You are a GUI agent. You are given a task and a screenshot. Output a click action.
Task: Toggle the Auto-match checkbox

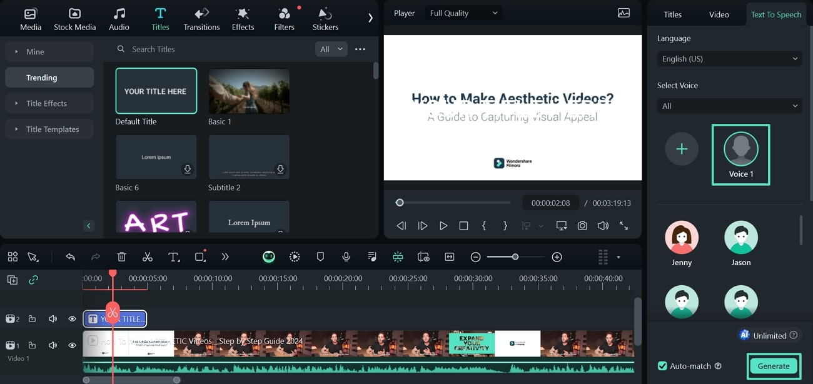point(662,366)
